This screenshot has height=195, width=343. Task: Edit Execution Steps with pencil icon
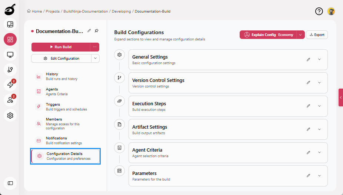tap(309, 106)
